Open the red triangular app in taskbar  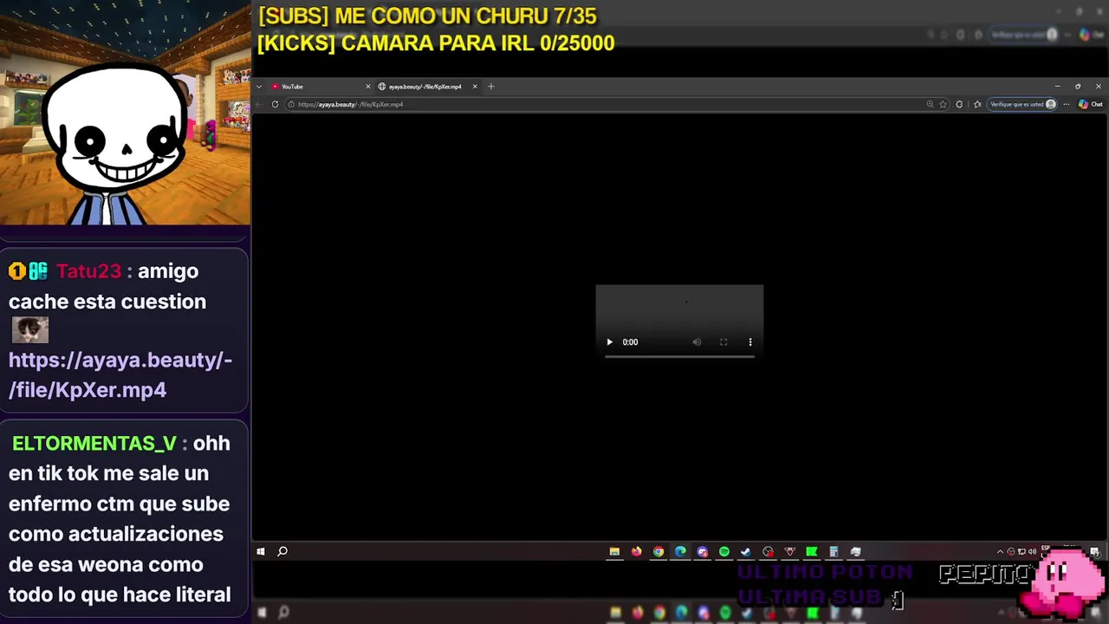[x=790, y=551]
